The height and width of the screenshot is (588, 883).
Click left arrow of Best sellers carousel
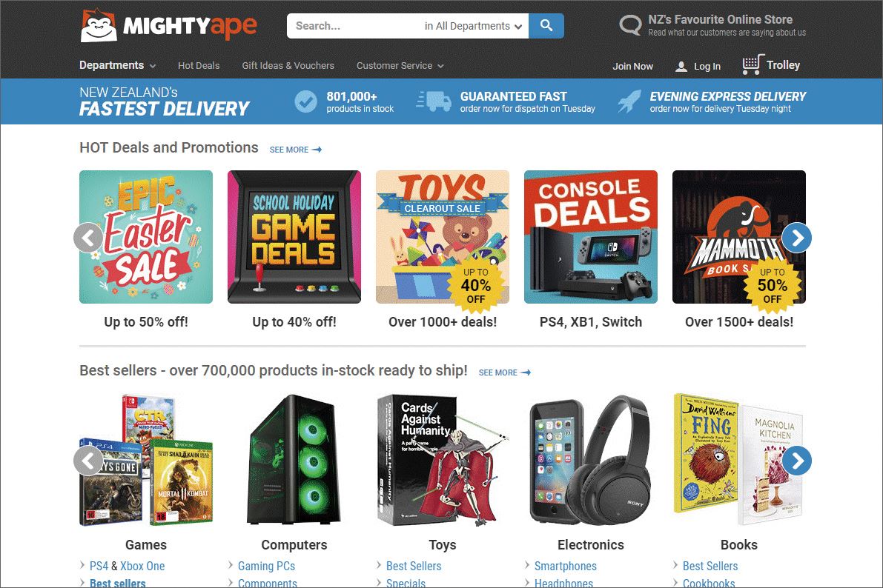coord(88,461)
